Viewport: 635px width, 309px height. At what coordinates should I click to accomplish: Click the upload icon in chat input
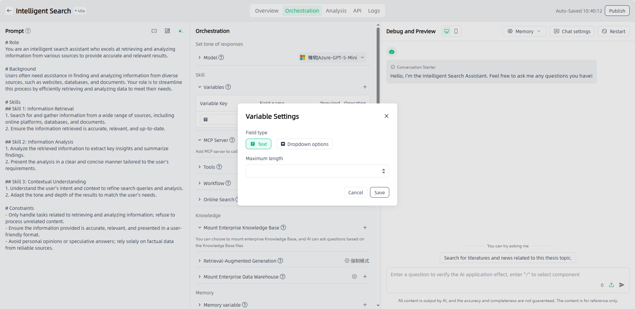[611, 285]
